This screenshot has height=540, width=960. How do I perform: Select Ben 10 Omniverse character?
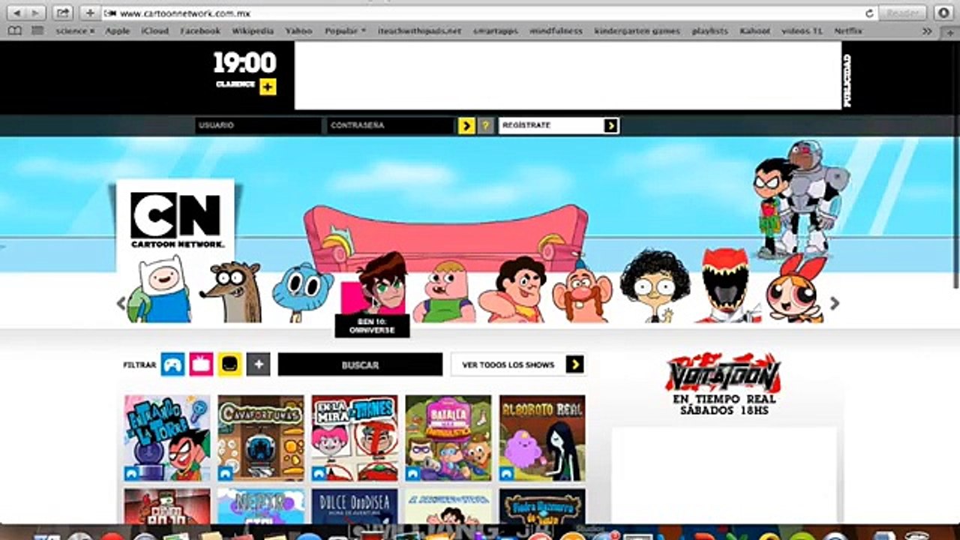coord(373,283)
